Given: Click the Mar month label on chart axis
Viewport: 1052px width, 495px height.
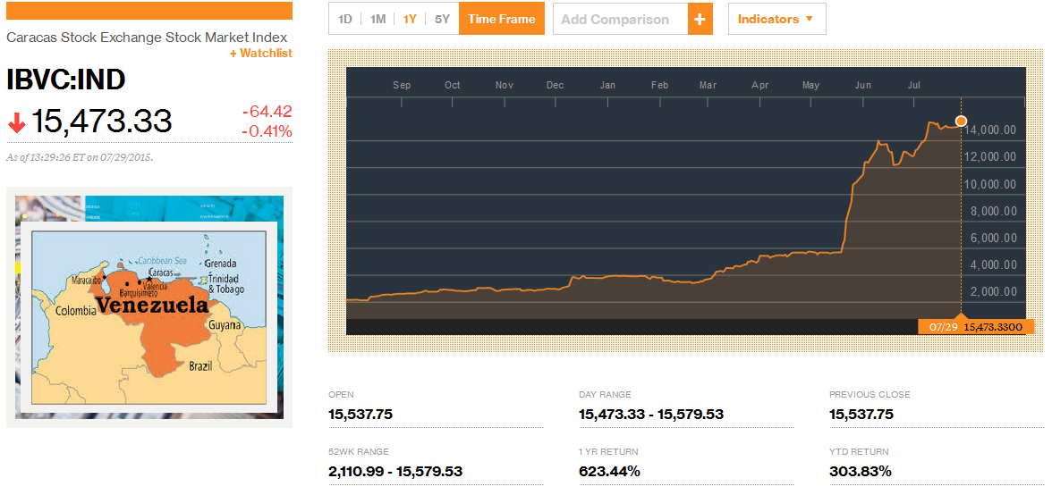Looking at the screenshot, I should pos(708,85).
